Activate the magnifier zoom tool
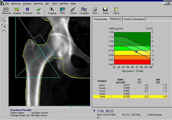Screen dimensions: 172x120 (x=4, y=25)
